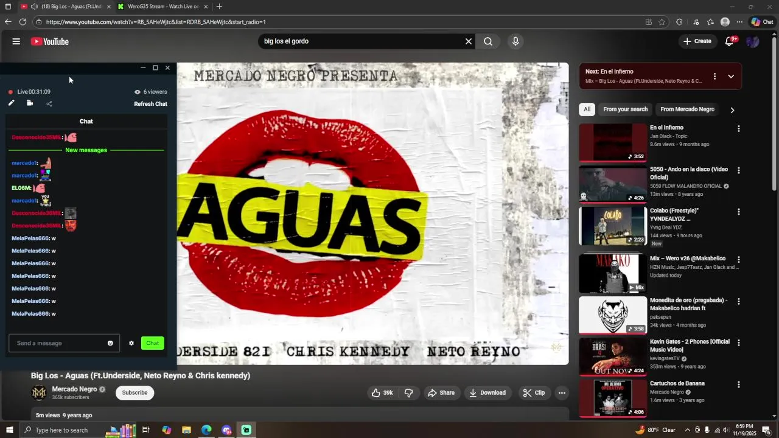Open YouTube notifications bell
The image size is (779, 438).
(x=729, y=41)
